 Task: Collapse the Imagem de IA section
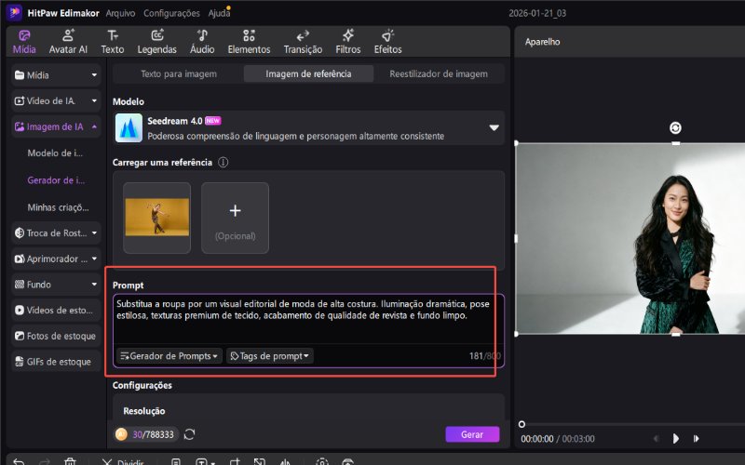56,126
